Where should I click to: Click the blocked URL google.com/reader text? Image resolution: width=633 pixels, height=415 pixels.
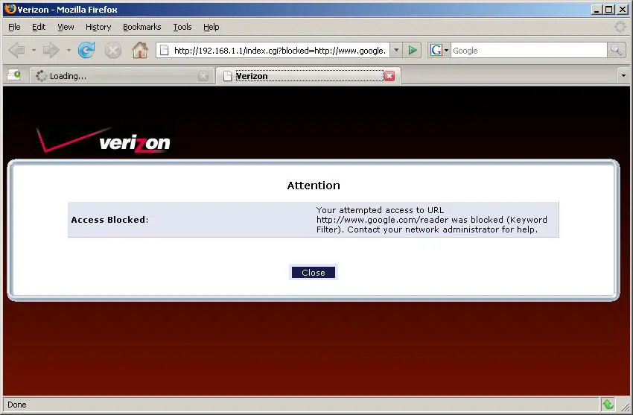click(x=382, y=220)
